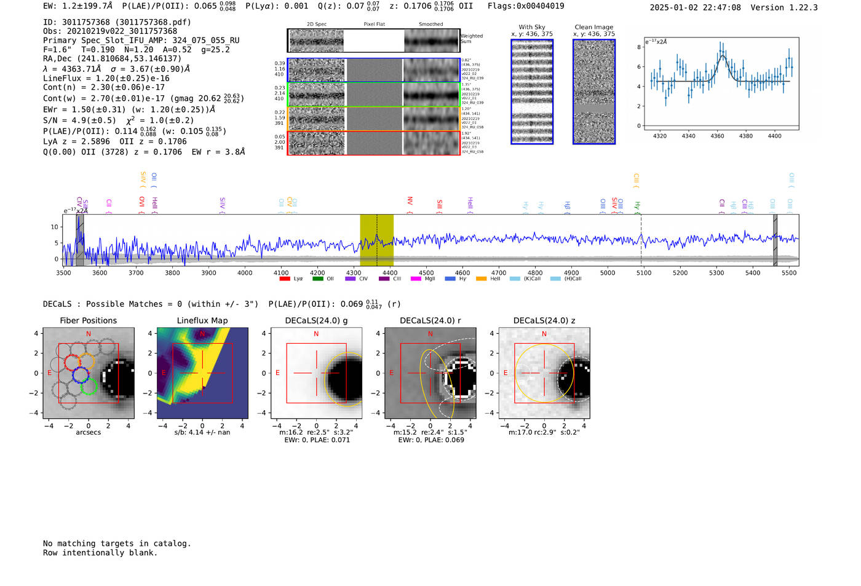Click the blue Hγ legend swatch

[x=450, y=279]
